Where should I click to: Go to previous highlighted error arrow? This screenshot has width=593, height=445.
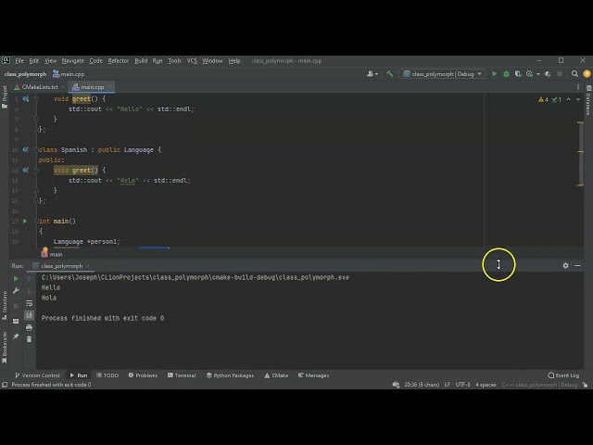click(568, 99)
